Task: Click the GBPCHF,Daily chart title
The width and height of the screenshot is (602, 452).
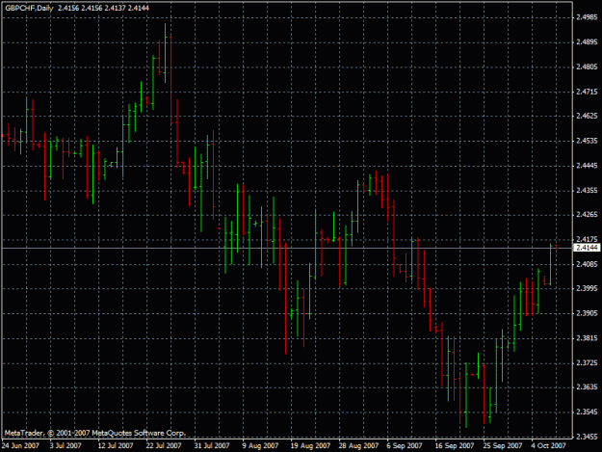Action: point(29,8)
